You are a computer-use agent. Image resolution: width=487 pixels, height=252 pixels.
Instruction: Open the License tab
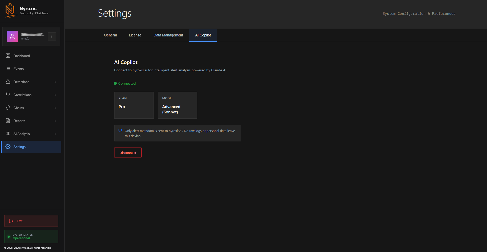pyautogui.click(x=135, y=35)
